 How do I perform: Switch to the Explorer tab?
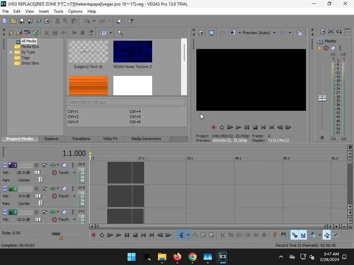52,139
